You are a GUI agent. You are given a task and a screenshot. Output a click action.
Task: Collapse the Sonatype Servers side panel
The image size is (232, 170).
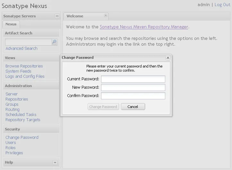(57, 16)
